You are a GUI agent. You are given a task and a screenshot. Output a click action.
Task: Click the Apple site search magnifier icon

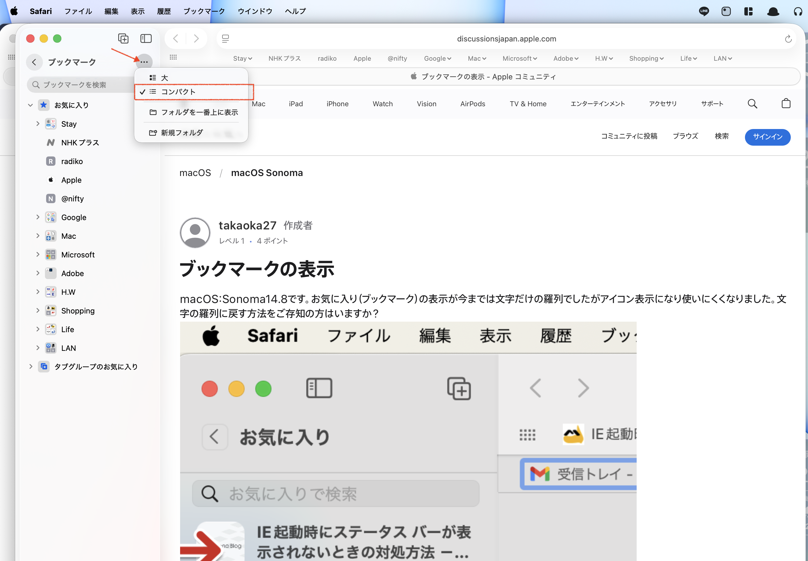click(752, 104)
